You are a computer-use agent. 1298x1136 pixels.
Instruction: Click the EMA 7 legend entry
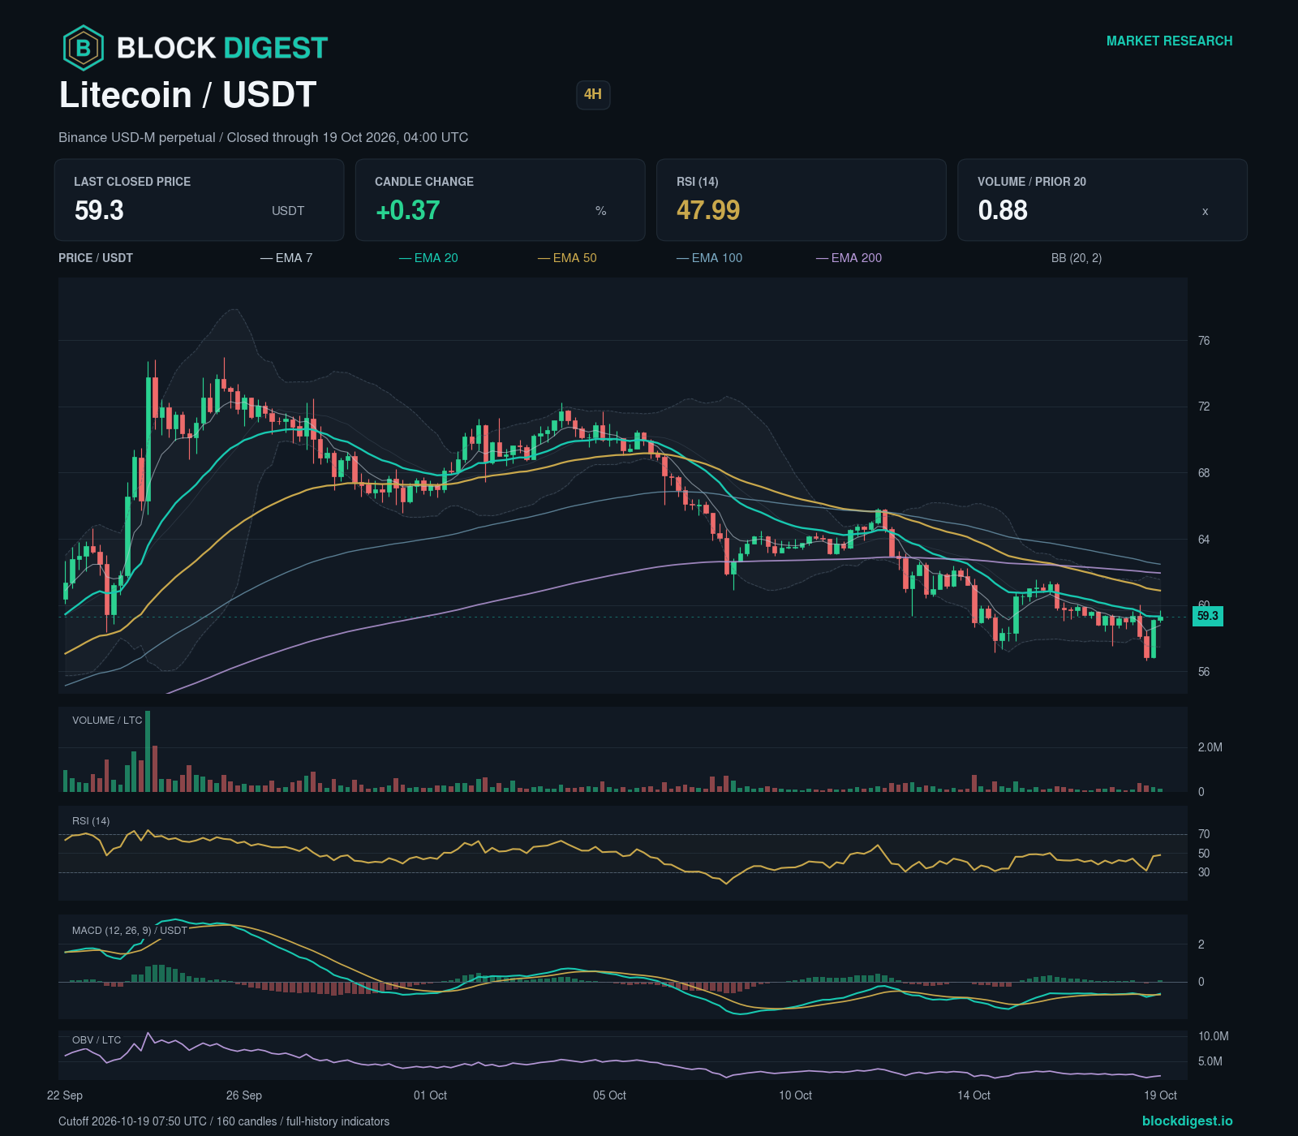286,258
